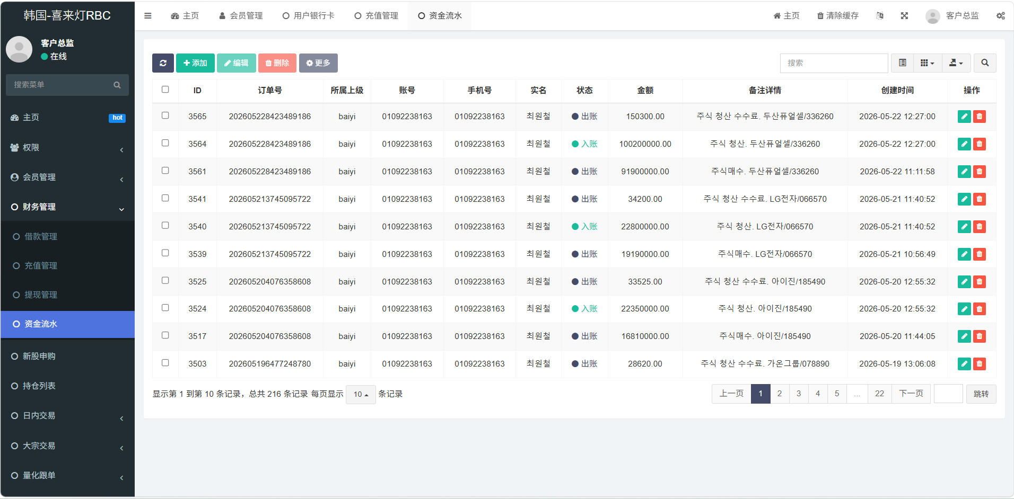
Task: Open the columns visibility dropdown
Action: 928,63
